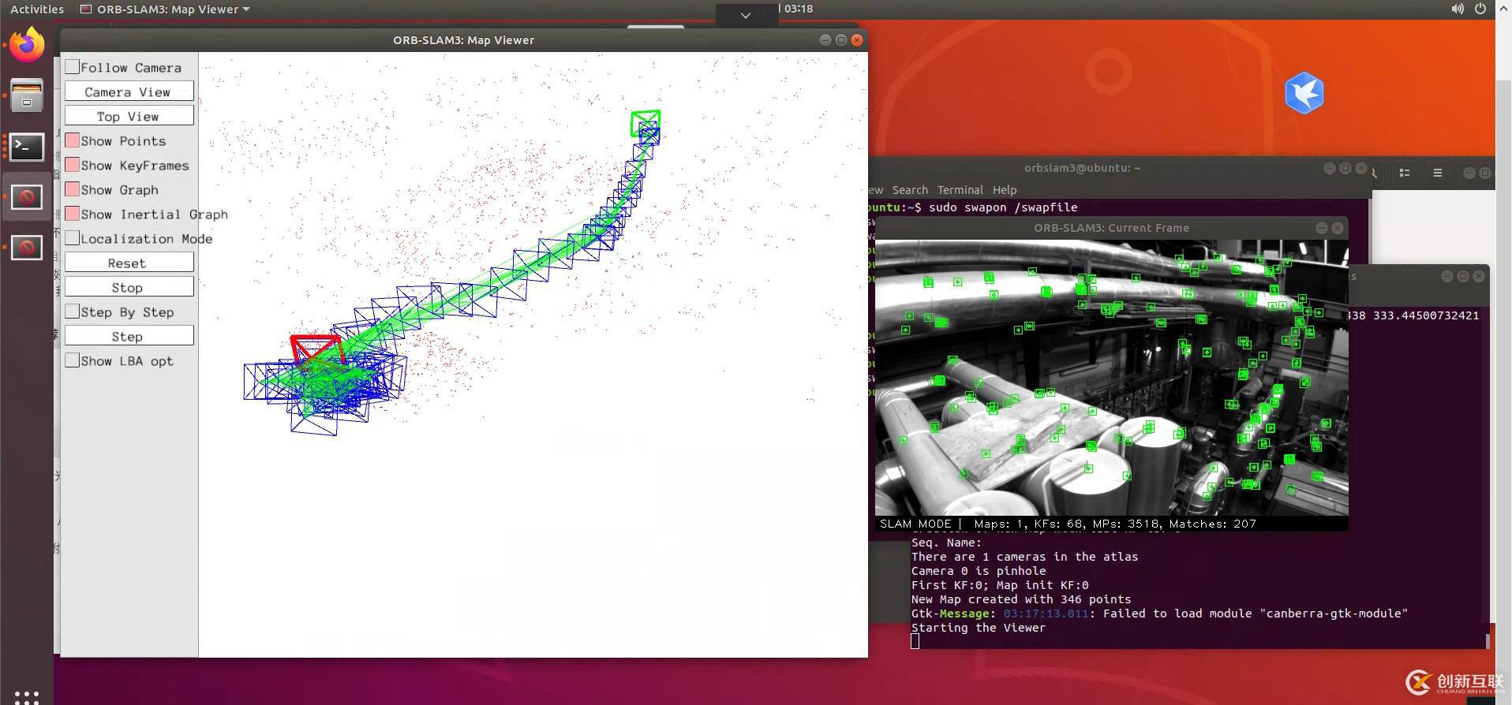Open the Files manager in dock

(x=27, y=95)
